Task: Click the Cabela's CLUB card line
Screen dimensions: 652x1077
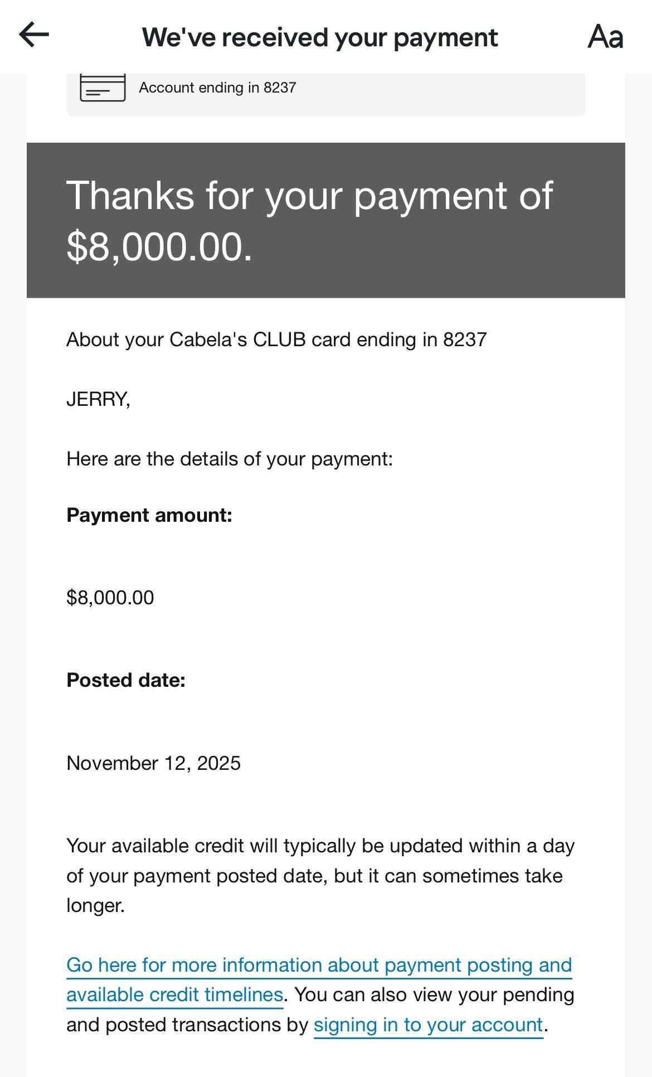Action: [x=276, y=339]
